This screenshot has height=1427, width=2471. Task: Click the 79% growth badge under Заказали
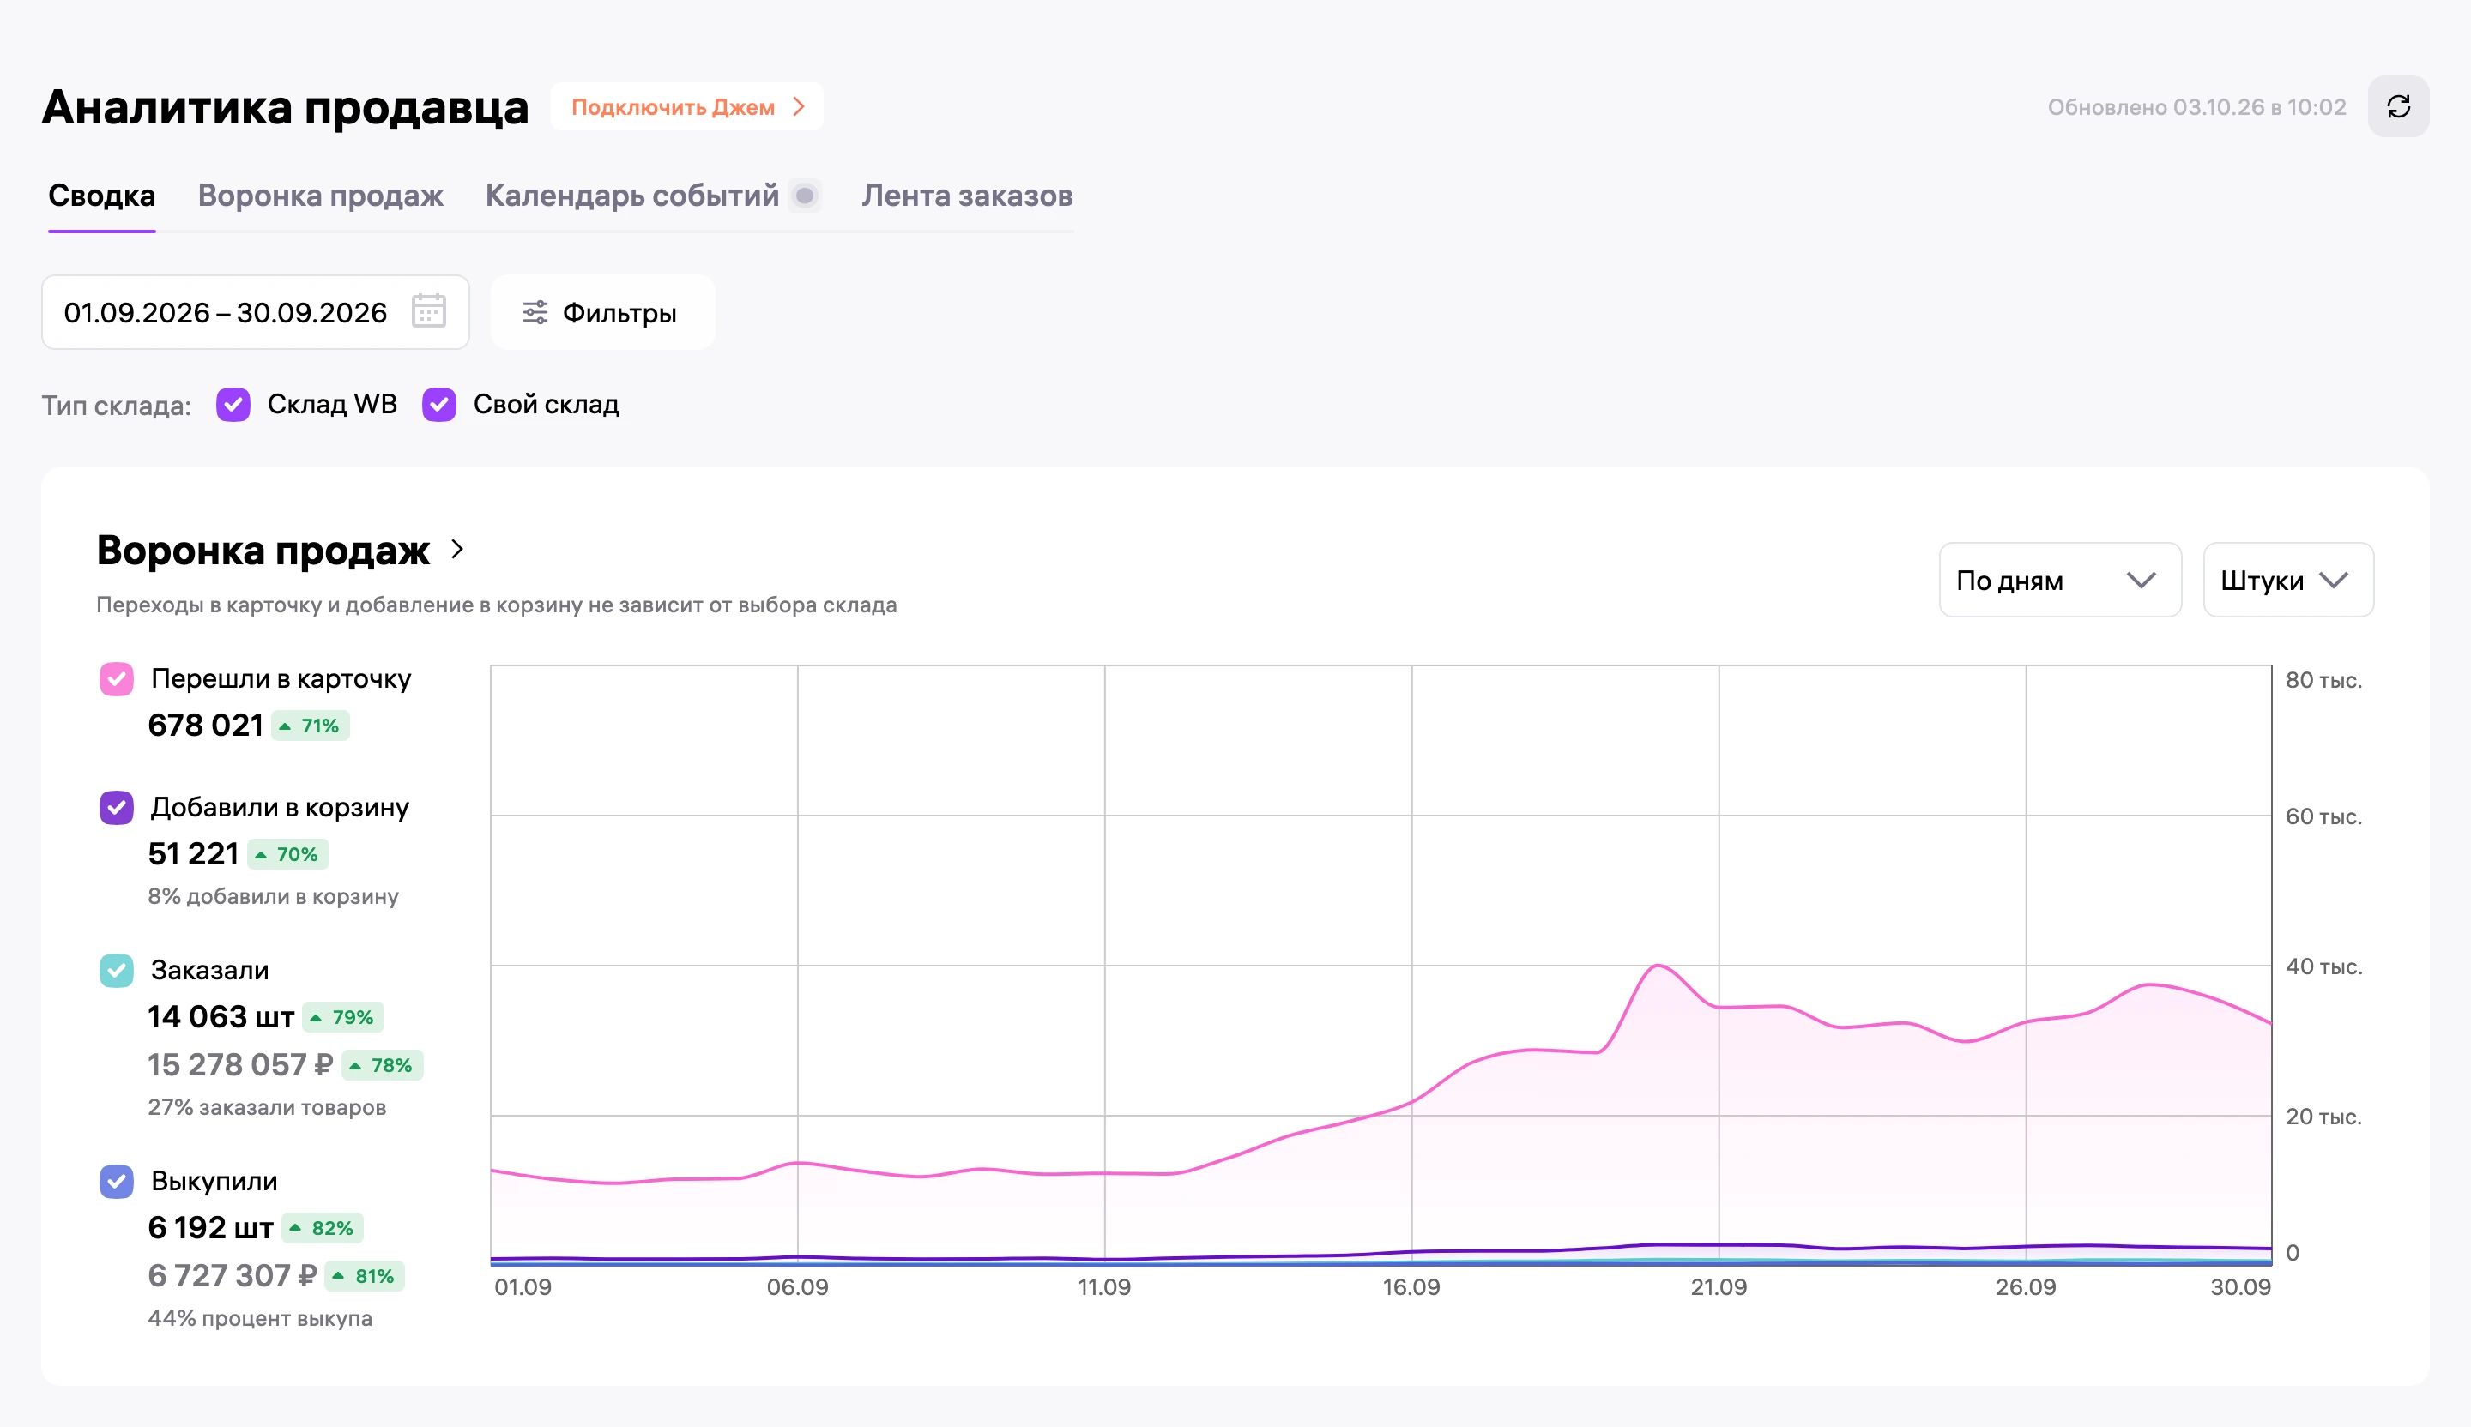click(x=342, y=1018)
